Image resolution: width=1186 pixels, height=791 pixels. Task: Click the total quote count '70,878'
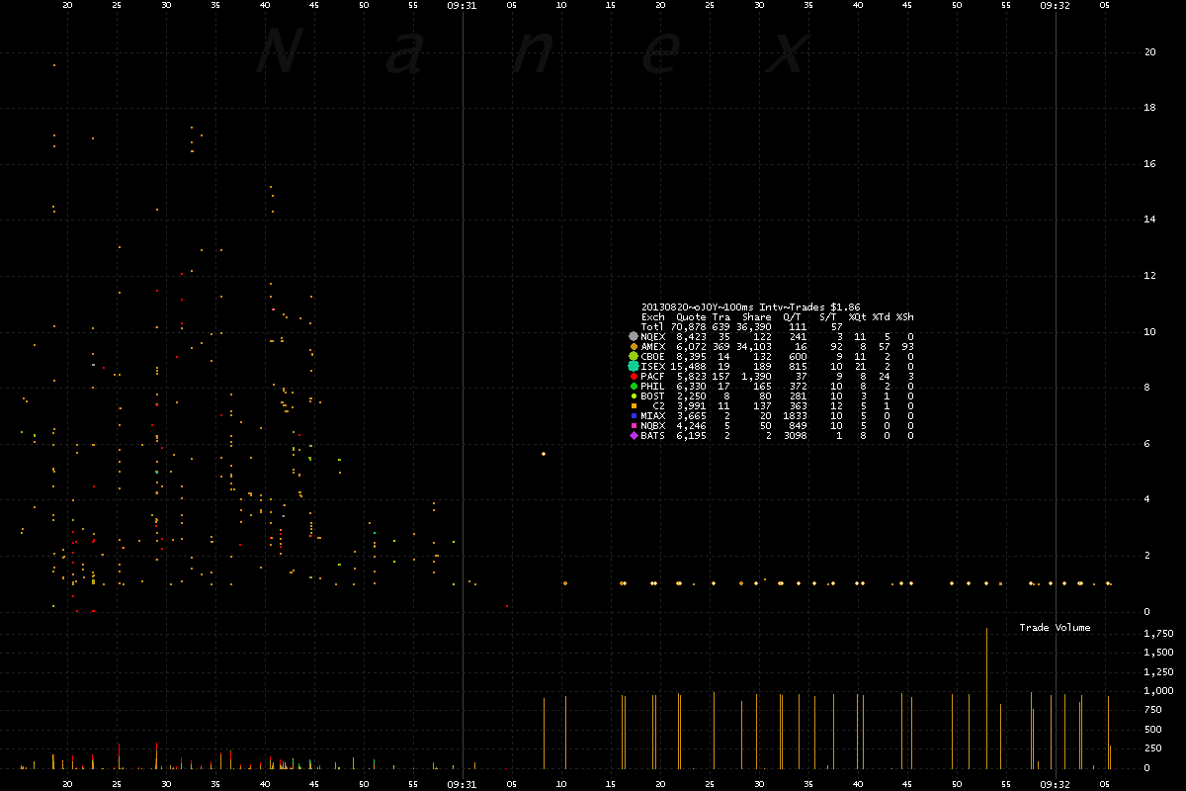coord(688,327)
